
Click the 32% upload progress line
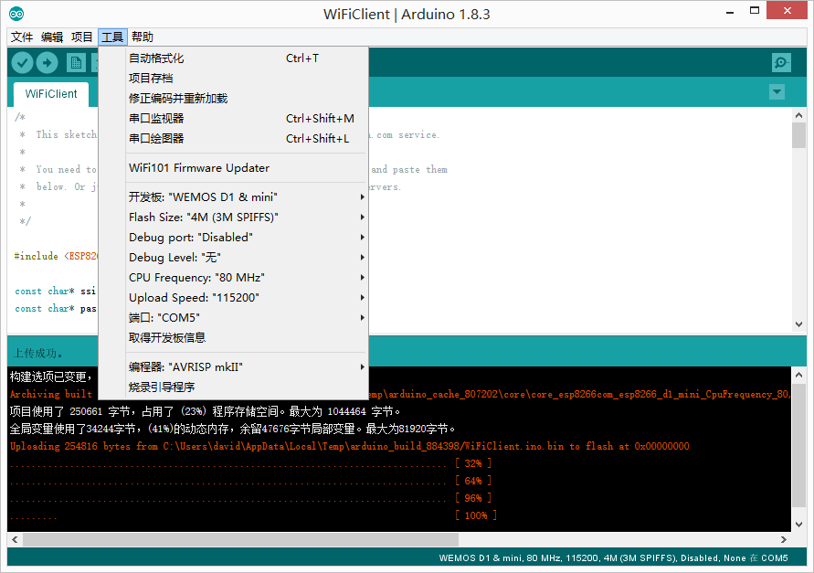click(x=250, y=463)
